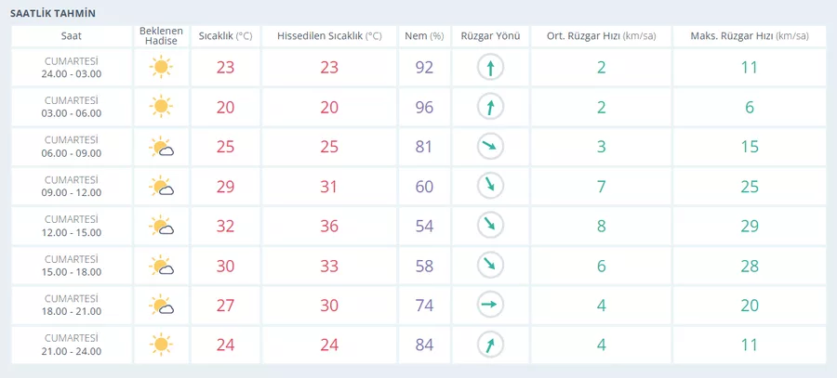Select the Saat column header
Viewport: 837px width, 378px height.
[72, 36]
